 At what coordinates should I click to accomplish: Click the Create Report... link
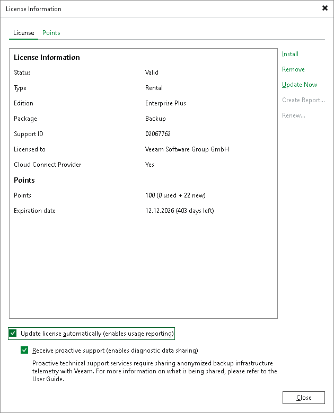click(303, 100)
